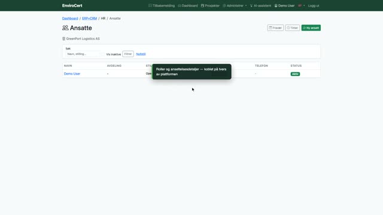Click the STATUS column header

pos(296,66)
